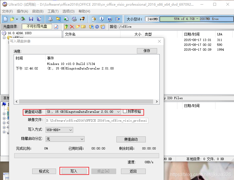
Task: Click the 便捷启动 button
Action: pyautogui.click(x=131, y=139)
